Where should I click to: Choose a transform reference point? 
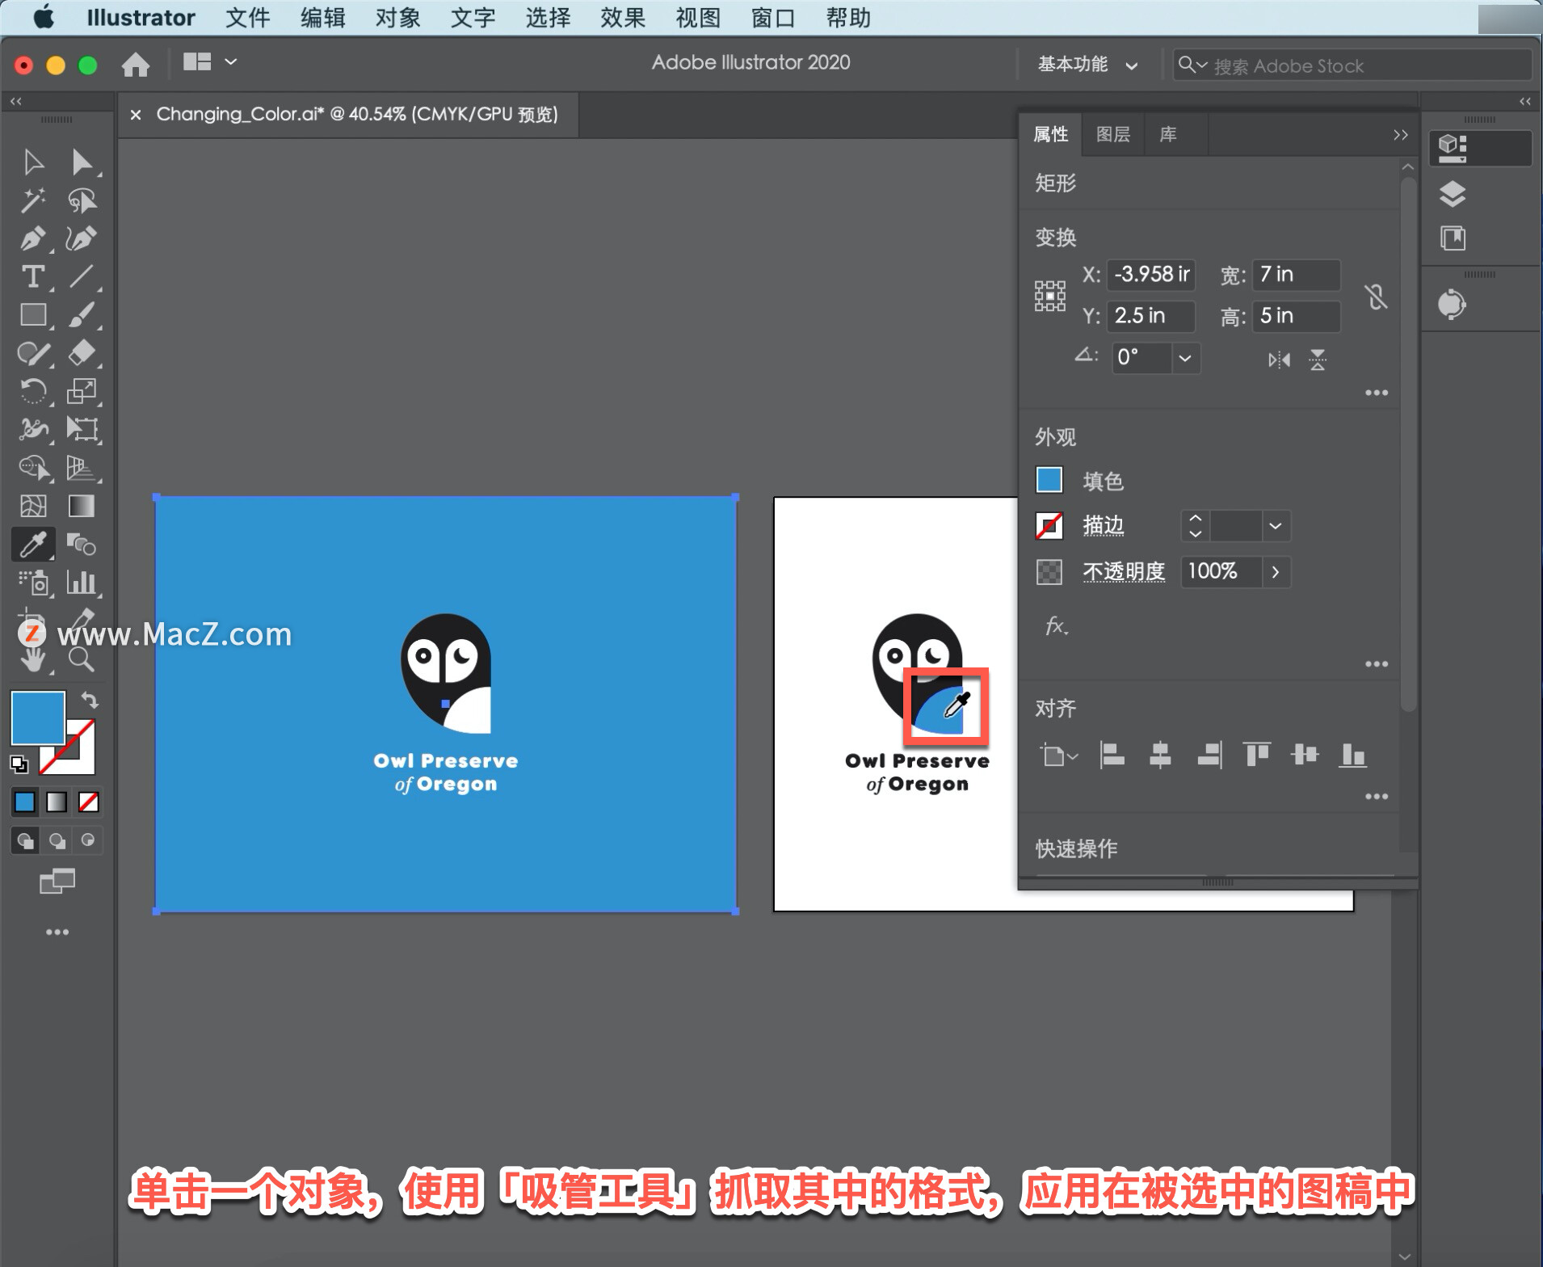(1050, 296)
